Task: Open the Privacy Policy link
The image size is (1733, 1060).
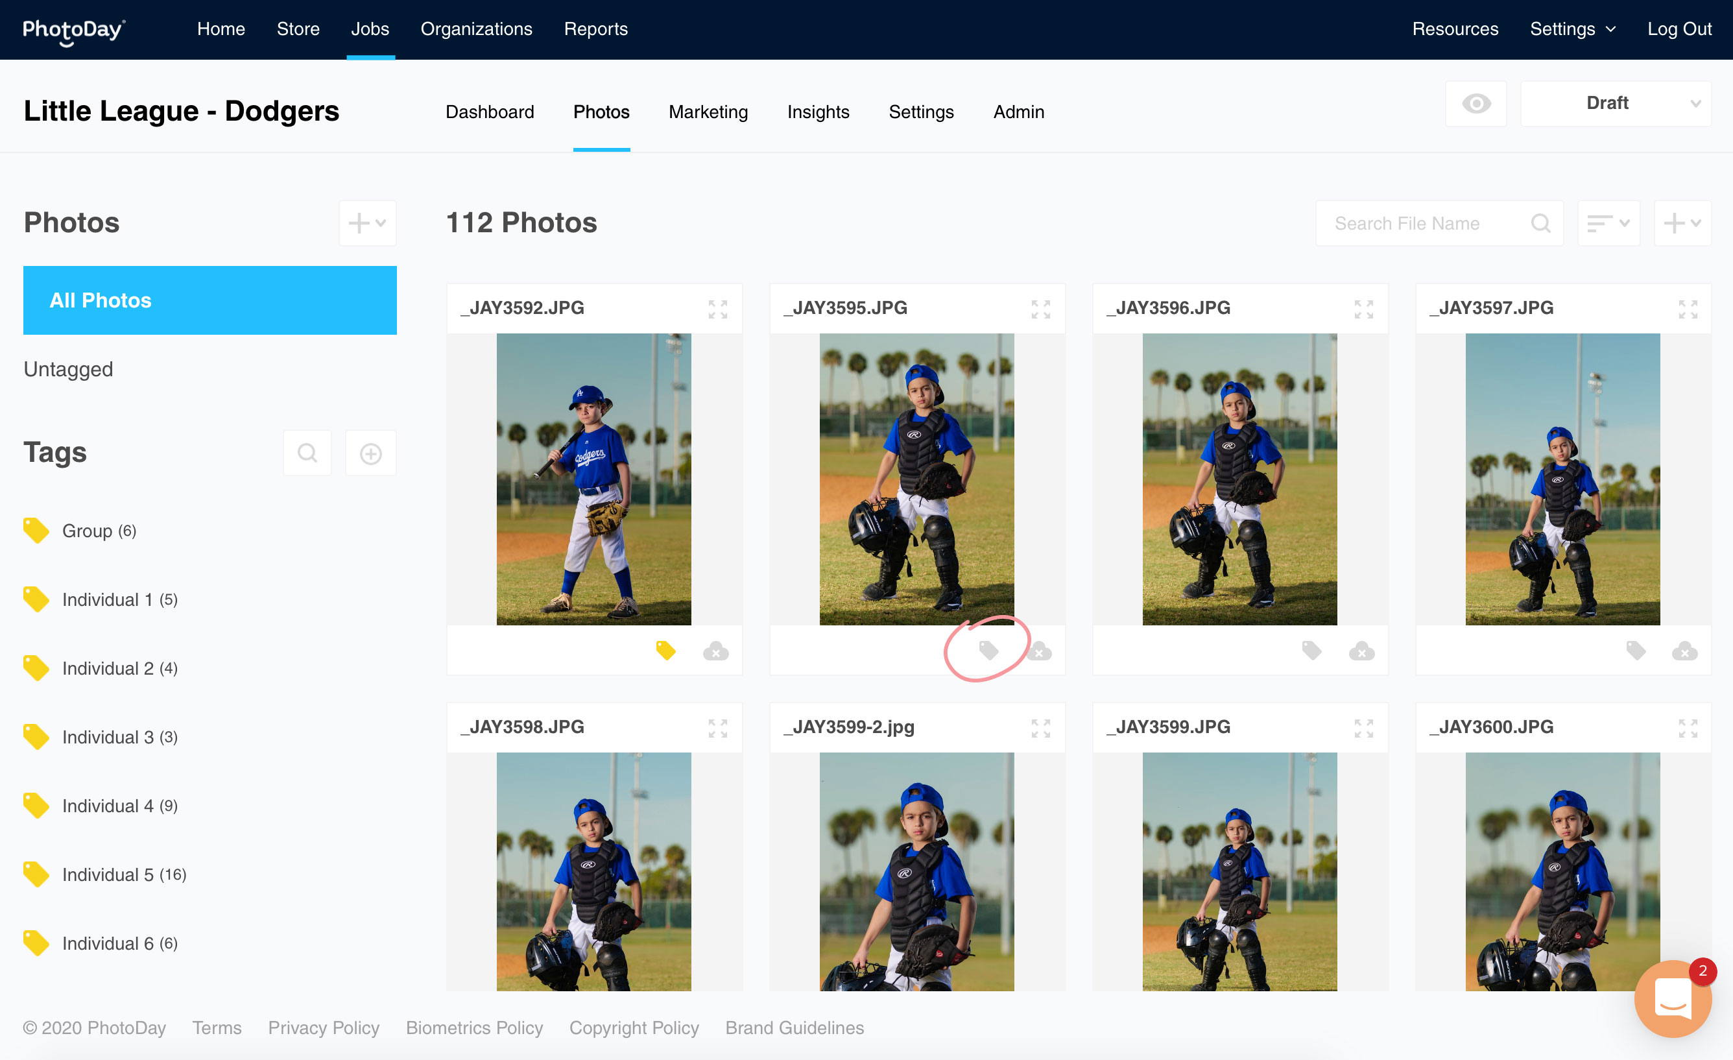Action: pyautogui.click(x=324, y=1028)
